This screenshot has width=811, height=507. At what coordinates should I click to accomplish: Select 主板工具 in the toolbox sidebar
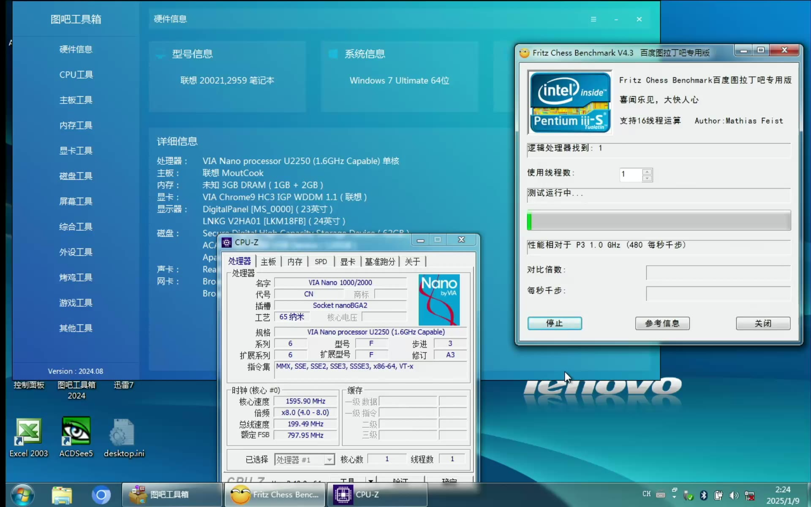pos(76,100)
